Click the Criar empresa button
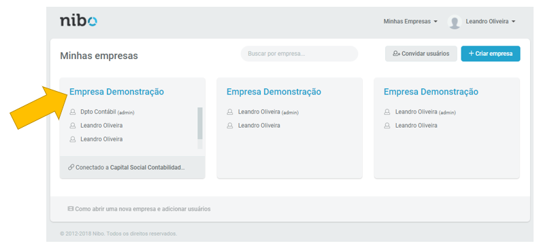This screenshot has width=539, height=252. (x=491, y=54)
